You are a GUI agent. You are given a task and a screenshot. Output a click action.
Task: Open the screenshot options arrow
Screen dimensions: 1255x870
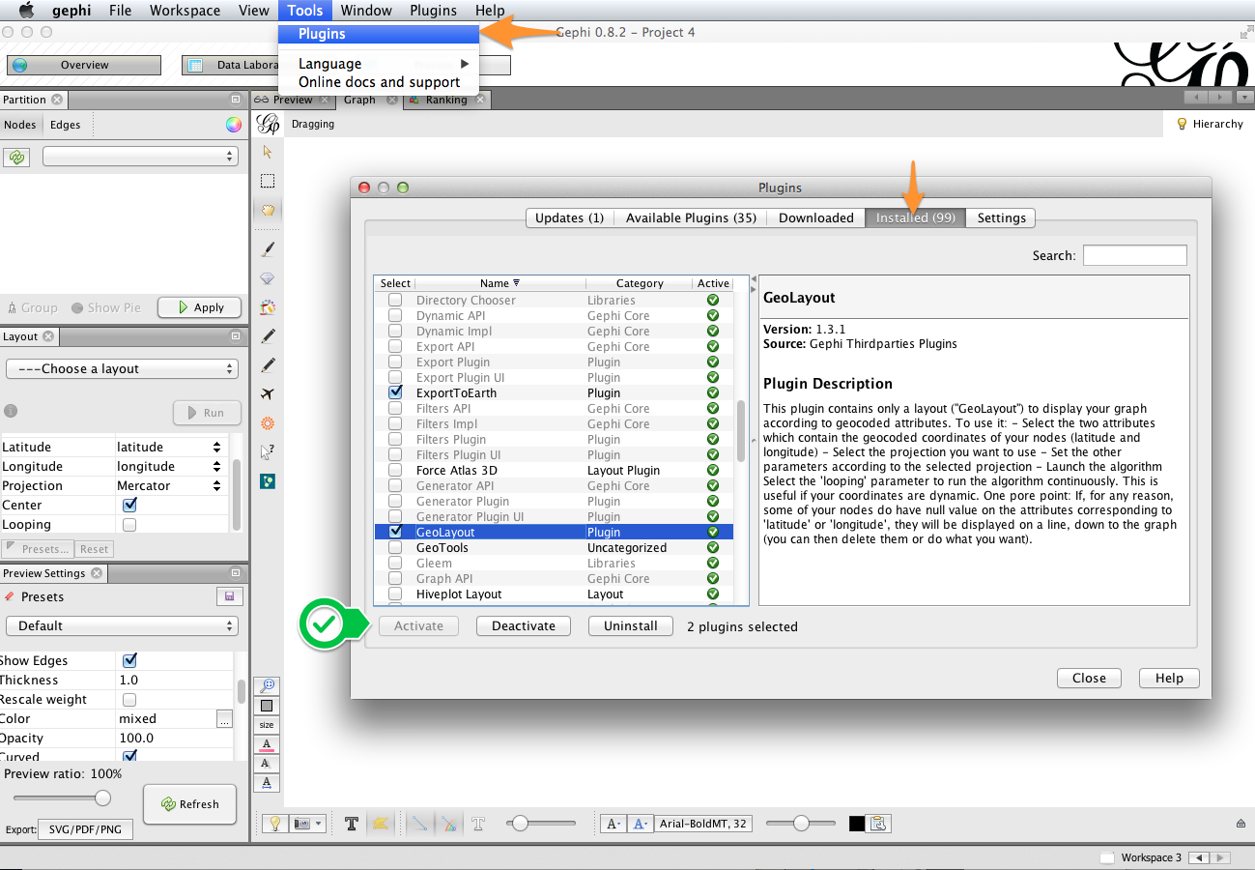(319, 824)
